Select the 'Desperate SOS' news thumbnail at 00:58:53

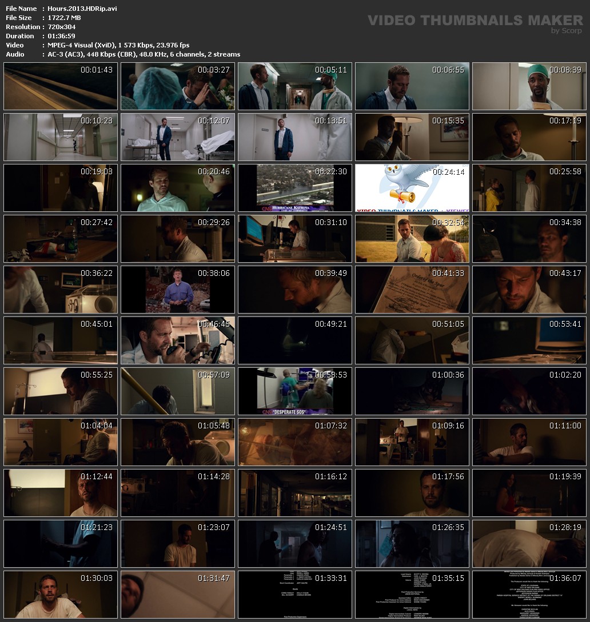tap(294, 391)
